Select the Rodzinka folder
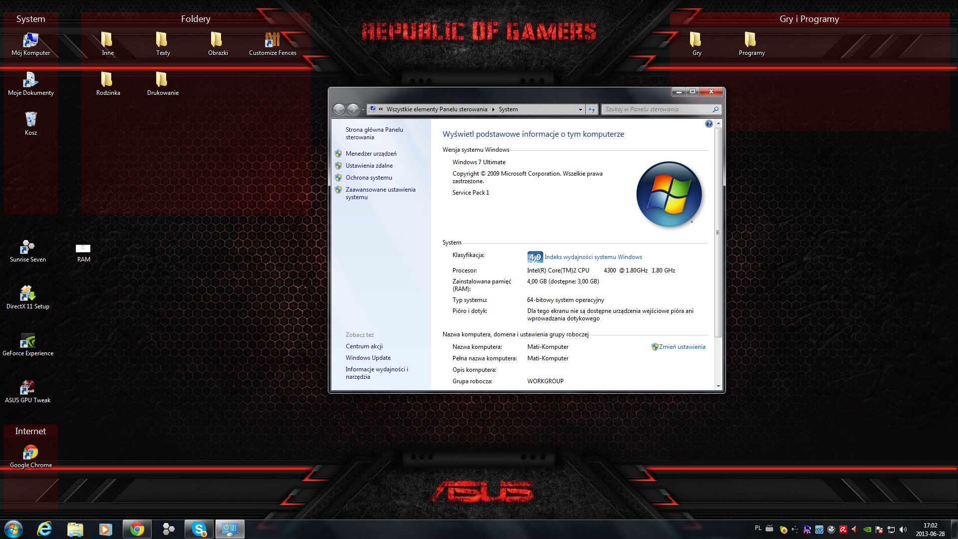Viewport: 958px width, 539px height. tap(107, 84)
